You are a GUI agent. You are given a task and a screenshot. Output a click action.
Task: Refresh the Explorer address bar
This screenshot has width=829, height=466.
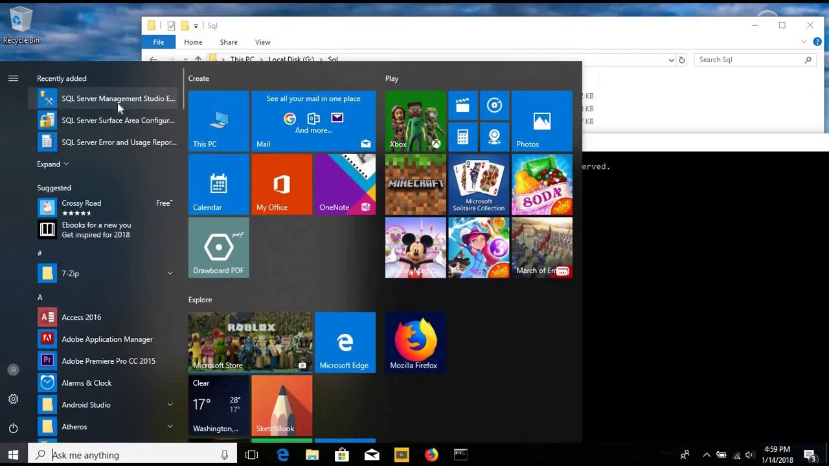point(681,60)
